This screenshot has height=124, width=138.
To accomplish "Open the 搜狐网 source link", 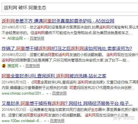I will [x=13, y=66].
